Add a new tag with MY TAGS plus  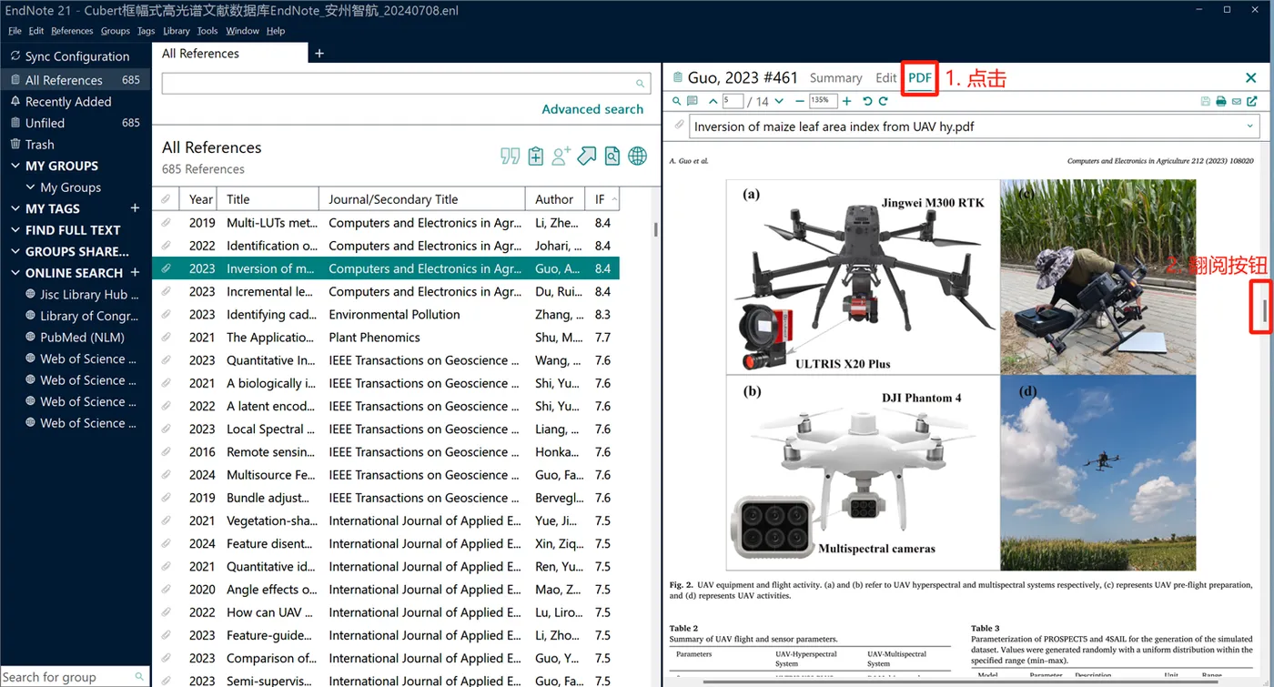(135, 208)
